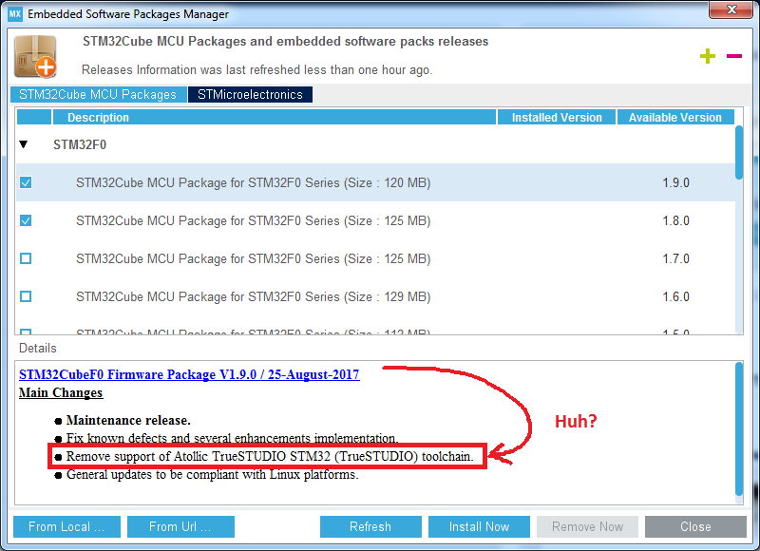Screen dimensions: 760x551
Task: Uncheck the STM32F0 version 1.9.0 package checkbox
Action: coord(26,182)
